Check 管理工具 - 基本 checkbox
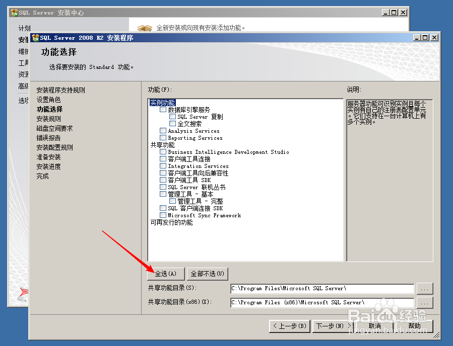This screenshot has height=346, width=453. [x=163, y=194]
